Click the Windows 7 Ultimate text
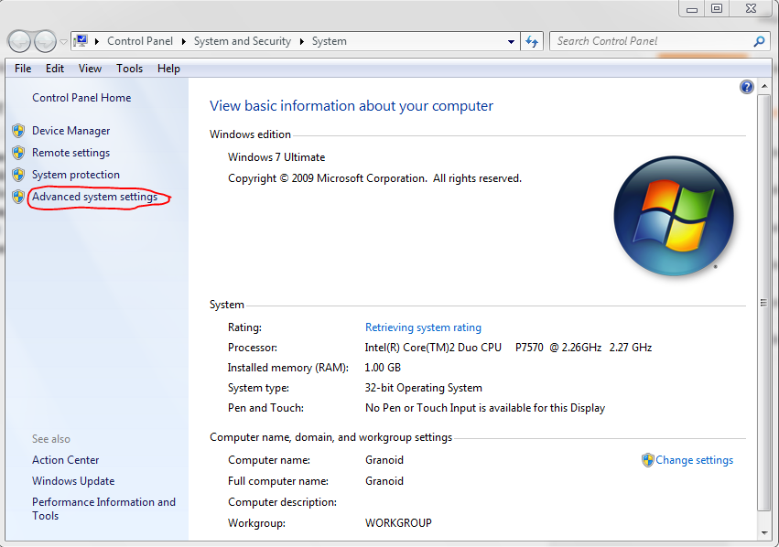The width and height of the screenshot is (779, 547). (x=276, y=157)
